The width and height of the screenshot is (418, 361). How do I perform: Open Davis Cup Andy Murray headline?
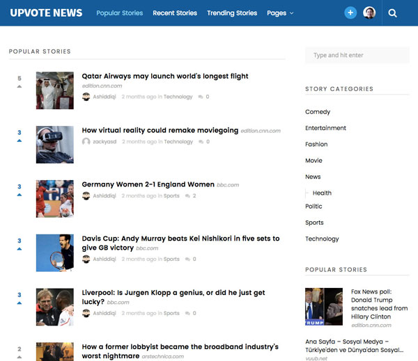point(180,243)
